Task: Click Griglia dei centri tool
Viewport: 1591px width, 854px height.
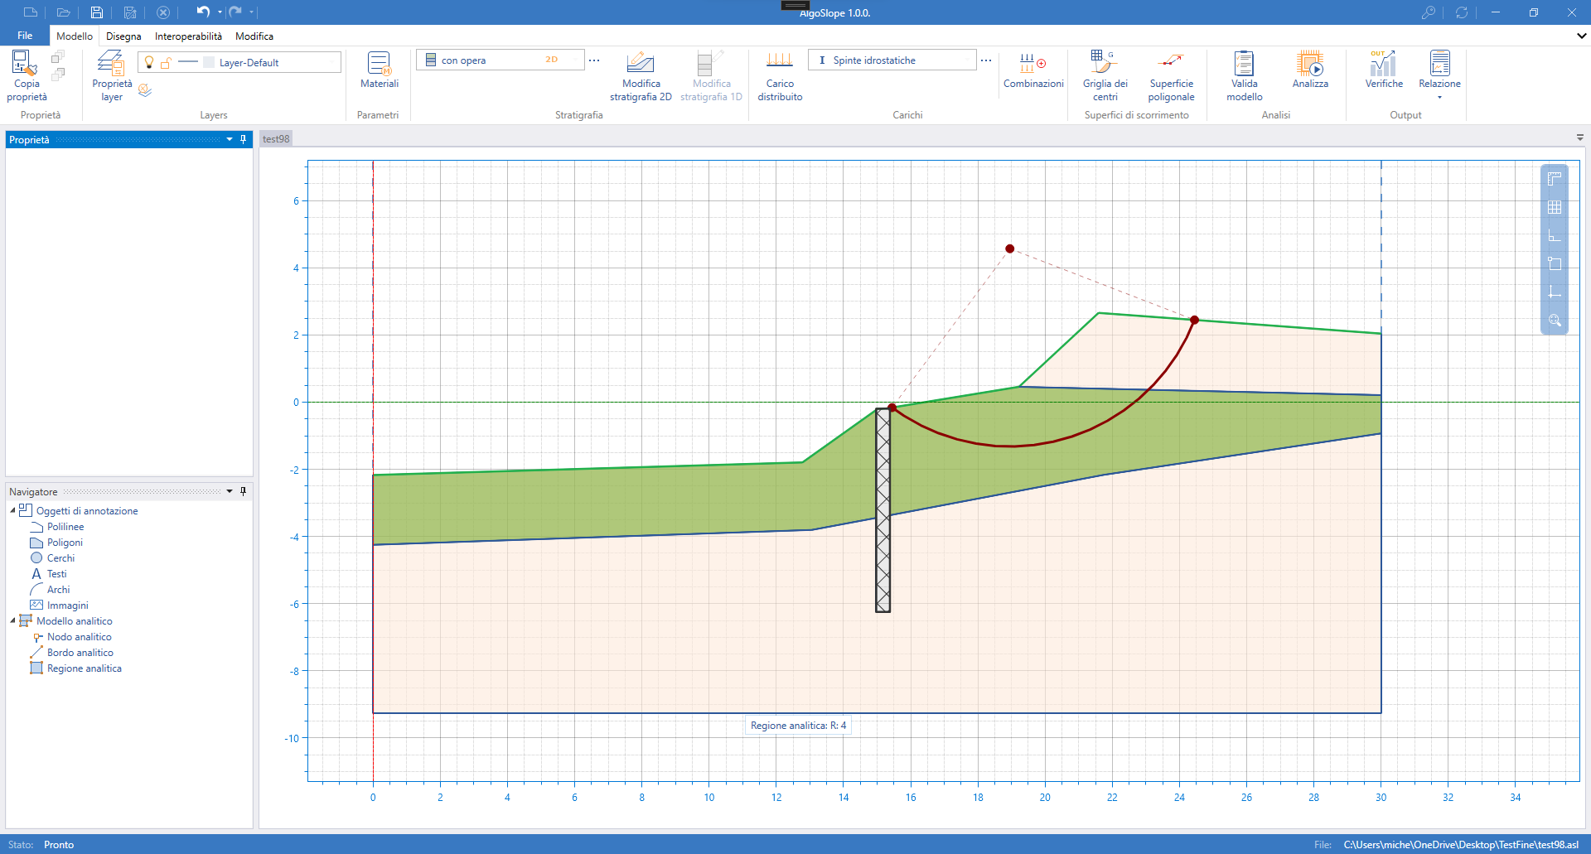Action: coord(1105,75)
